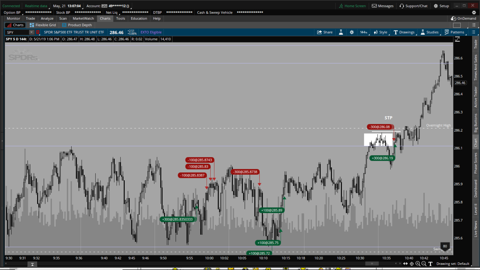Image resolution: width=480 pixels, height=270 pixels.
Task: Activate the crosshair pan tool icon
Action: coord(411,264)
